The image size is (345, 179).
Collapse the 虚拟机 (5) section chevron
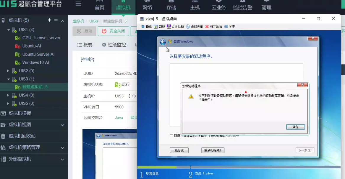click(x=63, y=21)
